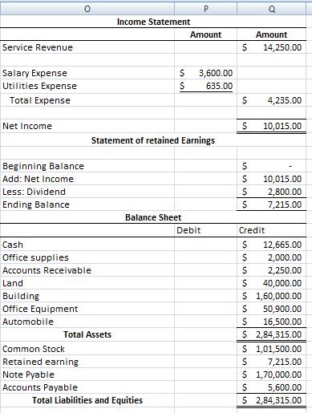Image resolution: width=312 pixels, height=413 pixels.
Task: Click the Utilities Expense label
Action: tap(39, 86)
